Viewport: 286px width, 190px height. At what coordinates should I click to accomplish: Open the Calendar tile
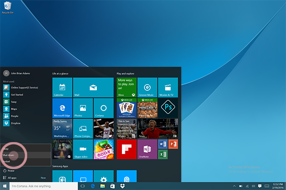point(62,87)
